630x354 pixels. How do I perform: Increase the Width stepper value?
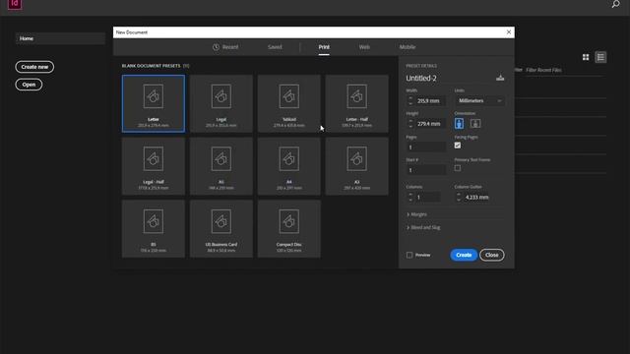[x=410, y=98]
